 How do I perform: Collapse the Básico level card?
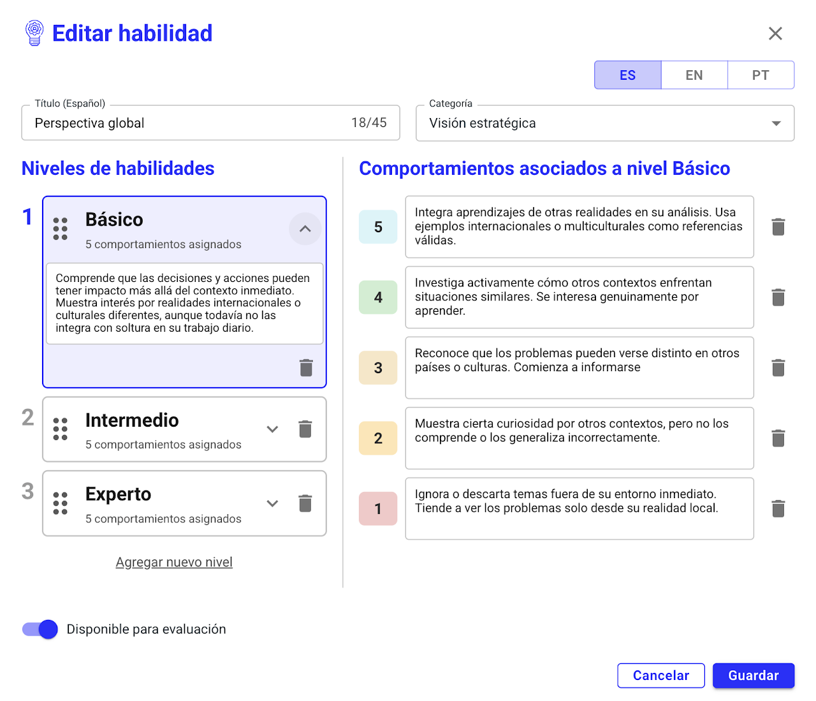pyautogui.click(x=305, y=228)
